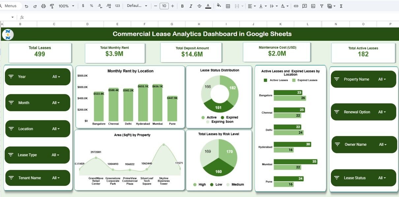
Task: Toggle italic formatting
Action: [x=191, y=6]
